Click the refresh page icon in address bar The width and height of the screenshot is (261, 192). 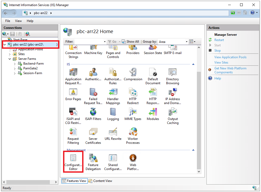coord(233,13)
